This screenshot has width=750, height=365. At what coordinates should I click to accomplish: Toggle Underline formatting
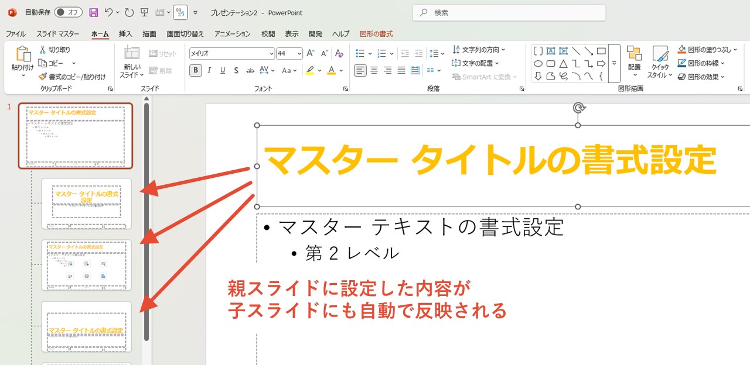[x=223, y=70]
